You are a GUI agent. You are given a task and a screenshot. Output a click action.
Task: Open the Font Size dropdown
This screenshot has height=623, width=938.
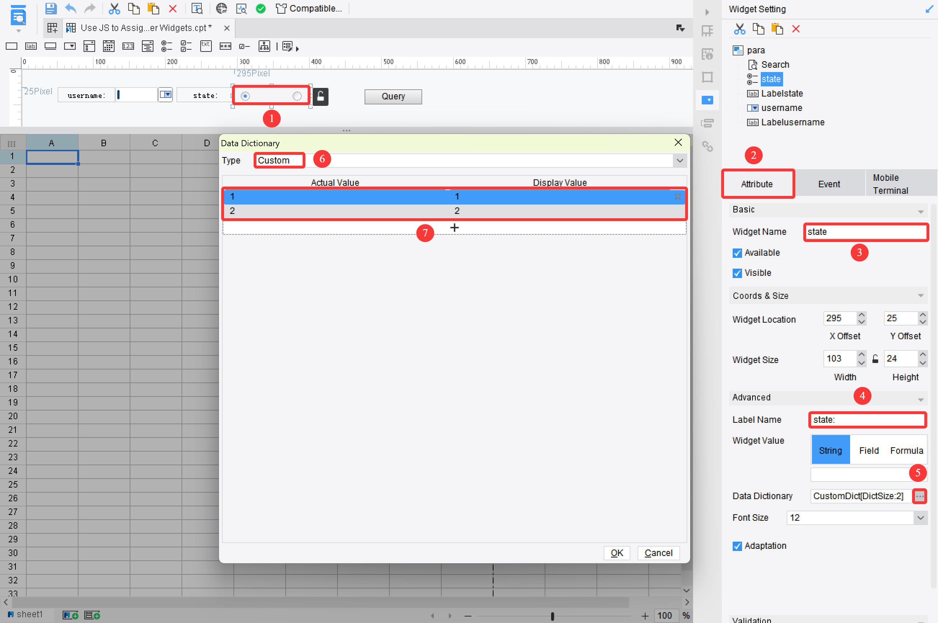click(921, 518)
